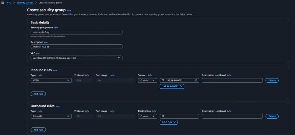This screenshot has width=295, height=135.
Task: Open Info next to Create security group
Action: coord(69,11)
